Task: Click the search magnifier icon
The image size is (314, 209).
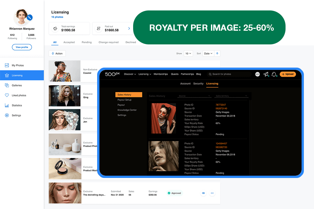Action: (x=210, y=74)
